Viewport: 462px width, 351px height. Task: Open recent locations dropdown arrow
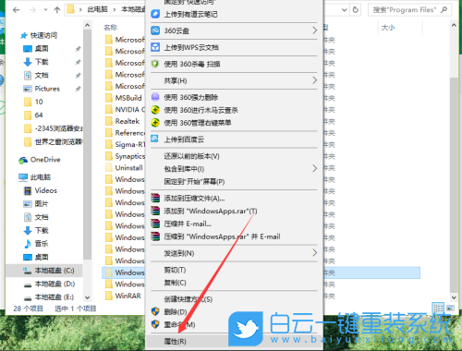(x=45, y=10)
